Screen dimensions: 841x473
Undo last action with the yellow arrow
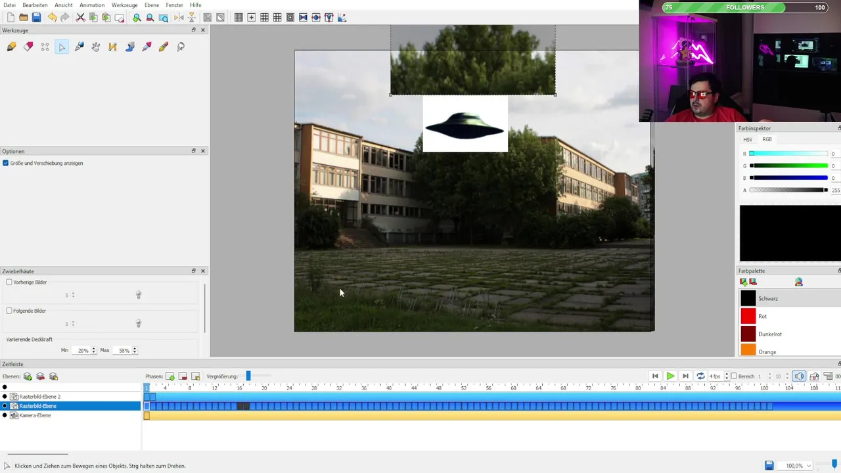[x=52, y=18]
